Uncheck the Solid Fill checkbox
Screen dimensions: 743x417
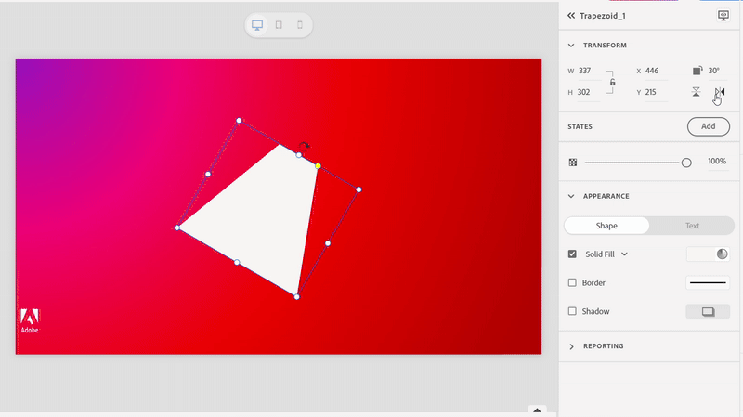[572, 254]
